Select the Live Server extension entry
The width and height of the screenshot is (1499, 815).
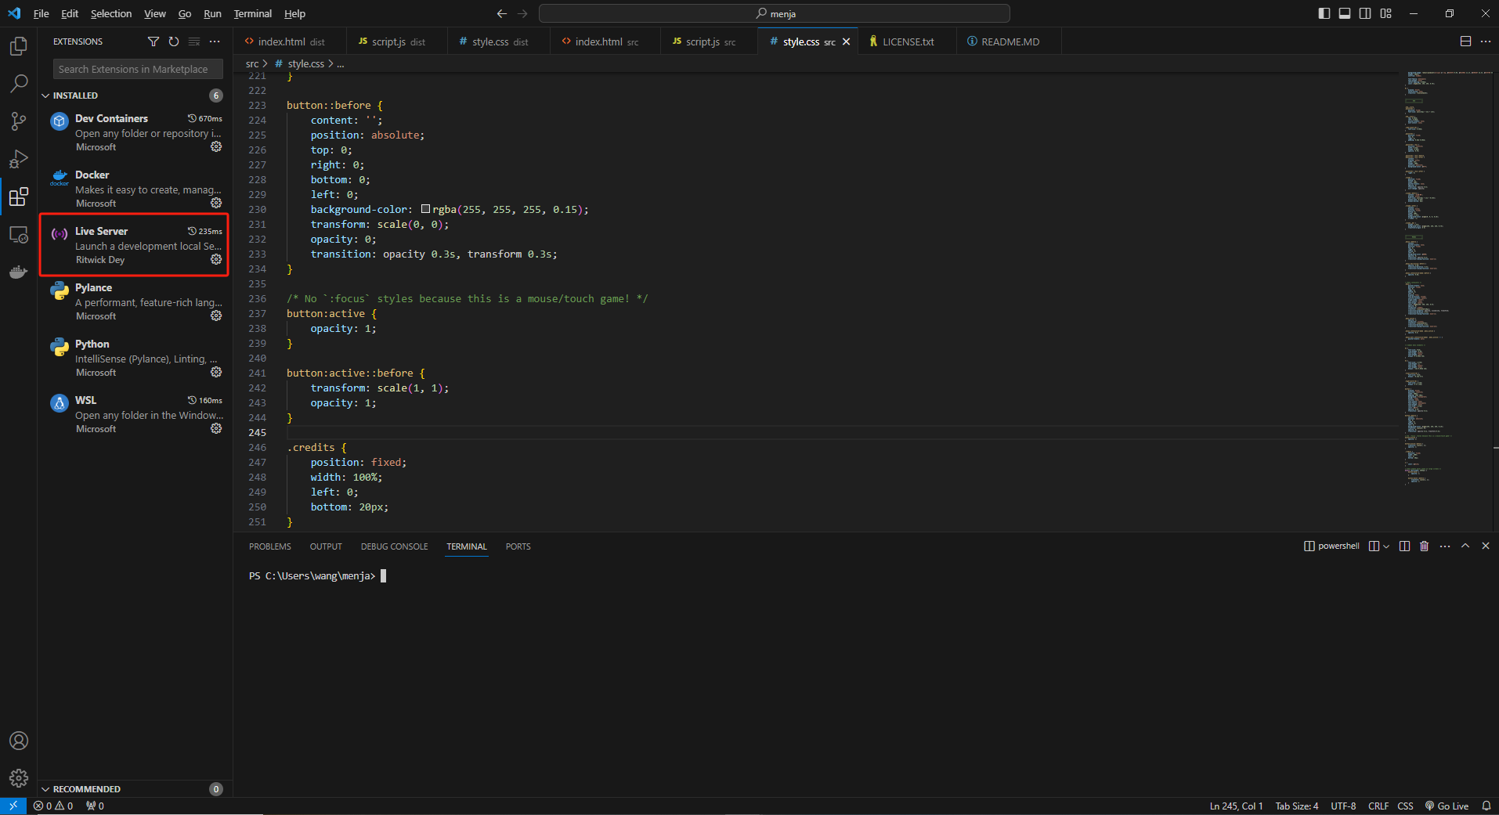134,245
